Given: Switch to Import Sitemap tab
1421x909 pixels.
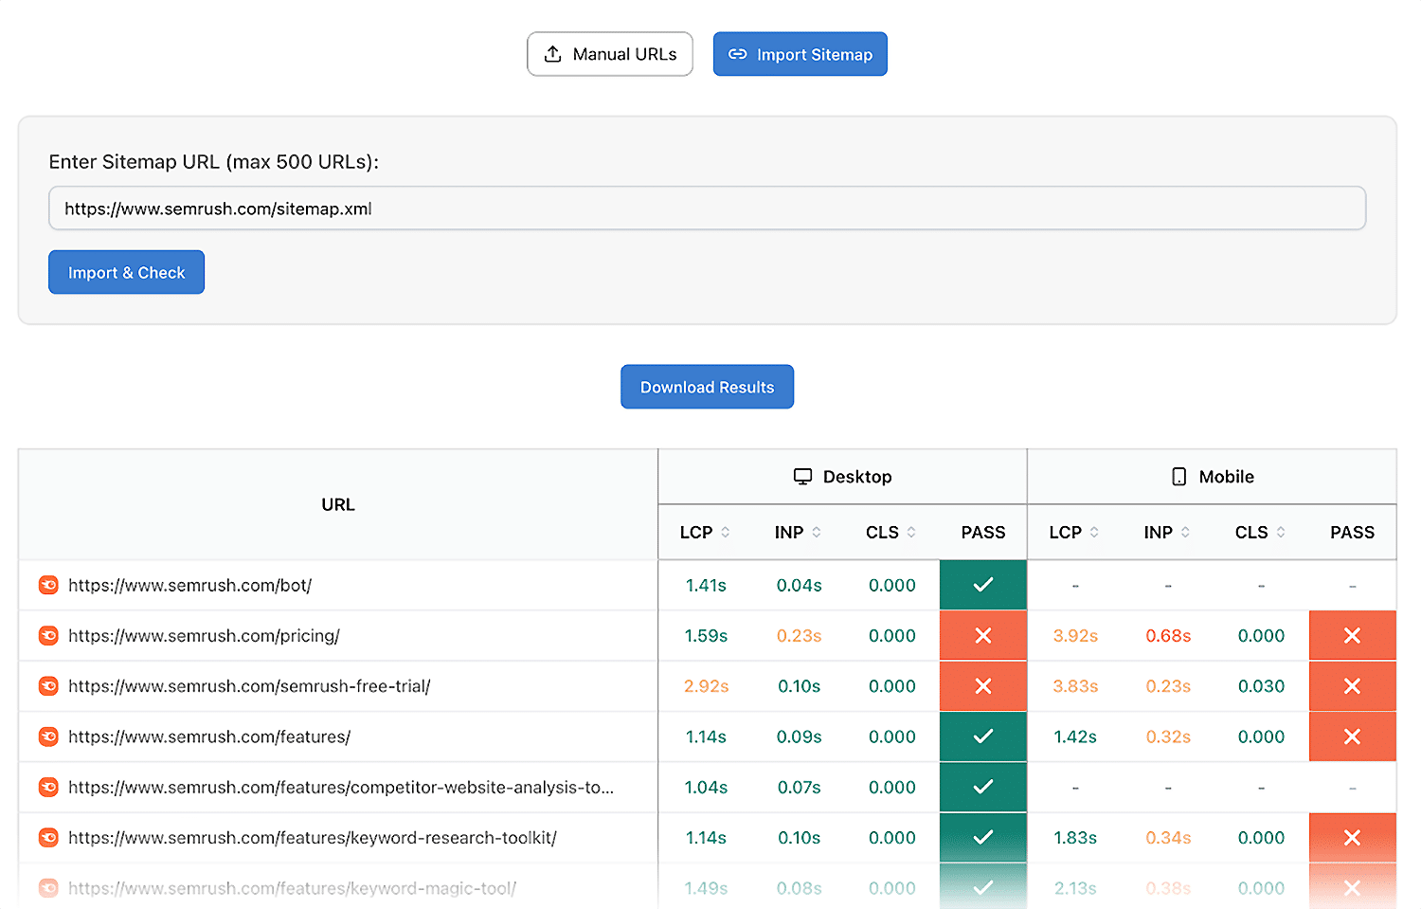Looking at the screenshot, I should tap(800, 54).
